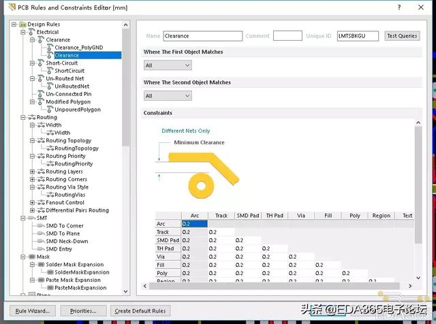The image size is (436, 324).
Task: Collapse the Design Rules root node
Action: pyautogui.click(x=14, y=25)
